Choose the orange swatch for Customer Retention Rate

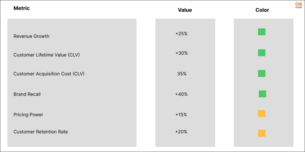click(x=262, y=133)
